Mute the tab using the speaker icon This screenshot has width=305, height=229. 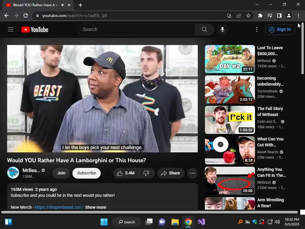pos(63,5)
